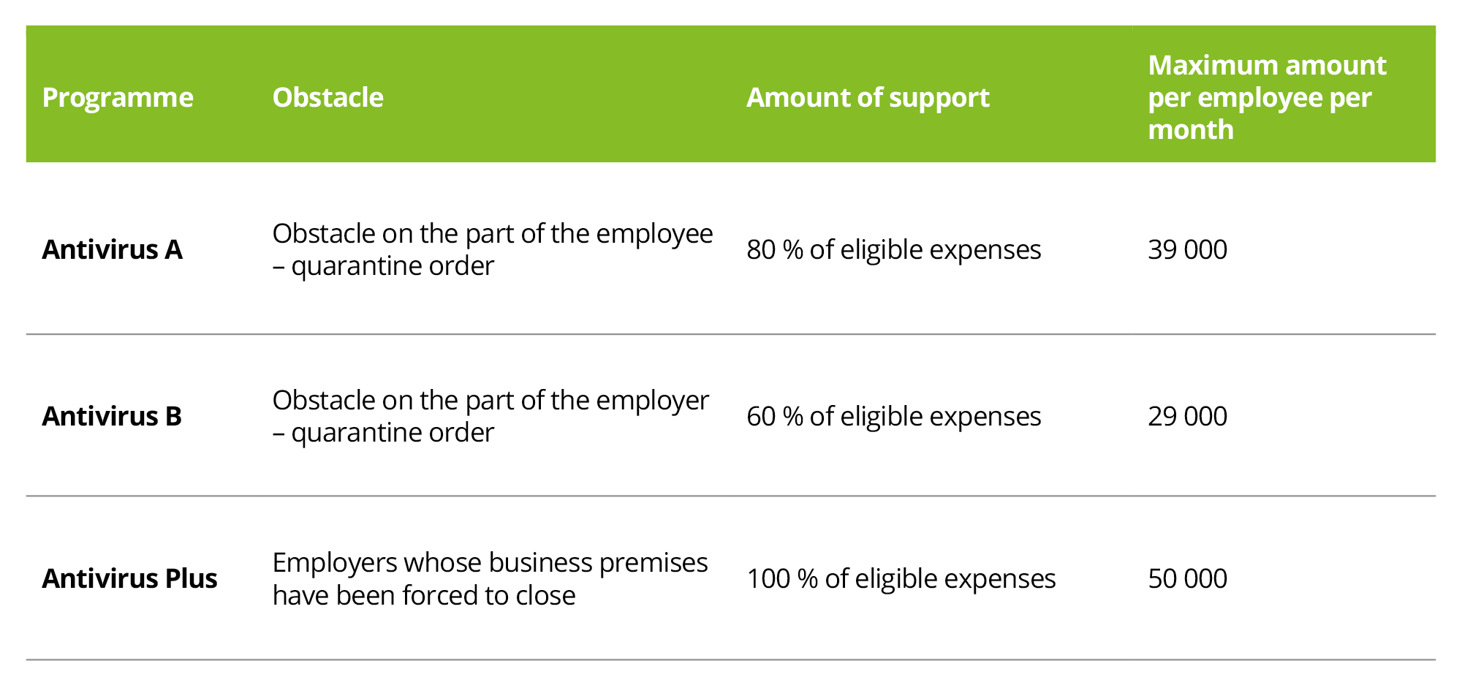Click 'Employers whose business premises' text
Viewport: 1462px width, 688px height.
490,563
